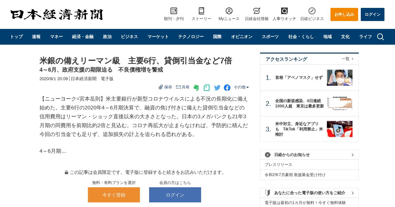Open the 朝刊・夕刊 newspaper icon
This screenshot has height=207, width=395.
pos(174,11)
